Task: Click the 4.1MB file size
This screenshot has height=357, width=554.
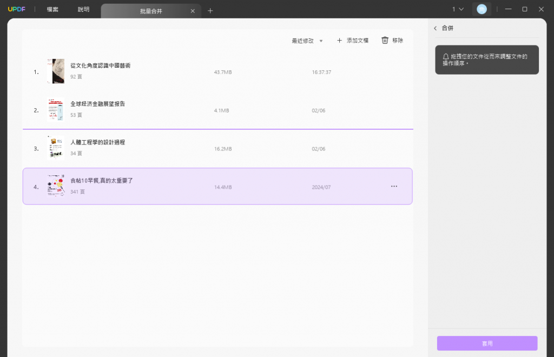Action: [221, 110]
